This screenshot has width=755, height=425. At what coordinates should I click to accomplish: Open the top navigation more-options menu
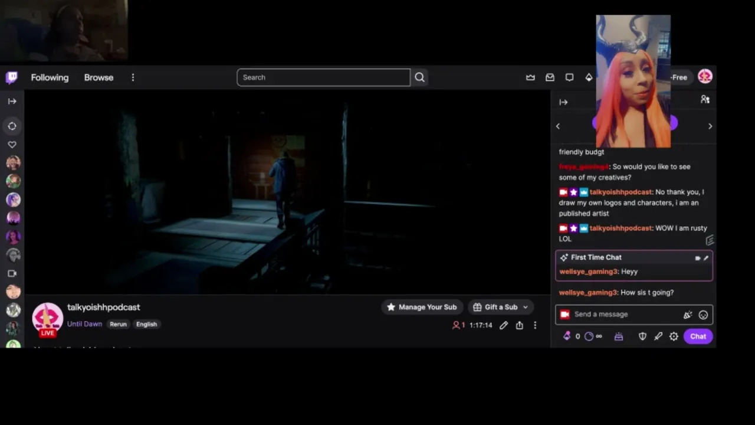133,77
